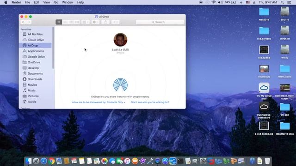Click the Edit Tags toolbar button

(116, 22)
